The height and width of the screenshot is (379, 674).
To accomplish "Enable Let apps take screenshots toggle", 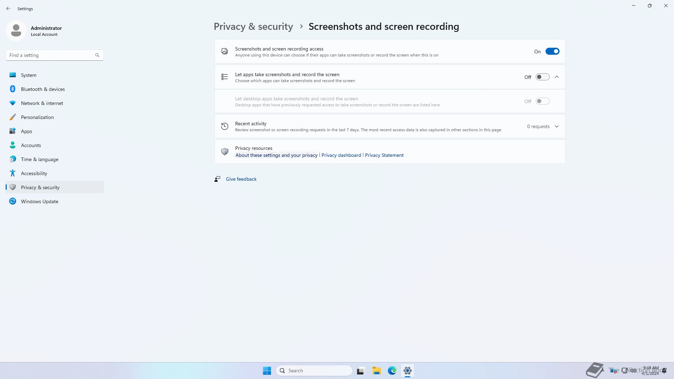I will point(542,77).
